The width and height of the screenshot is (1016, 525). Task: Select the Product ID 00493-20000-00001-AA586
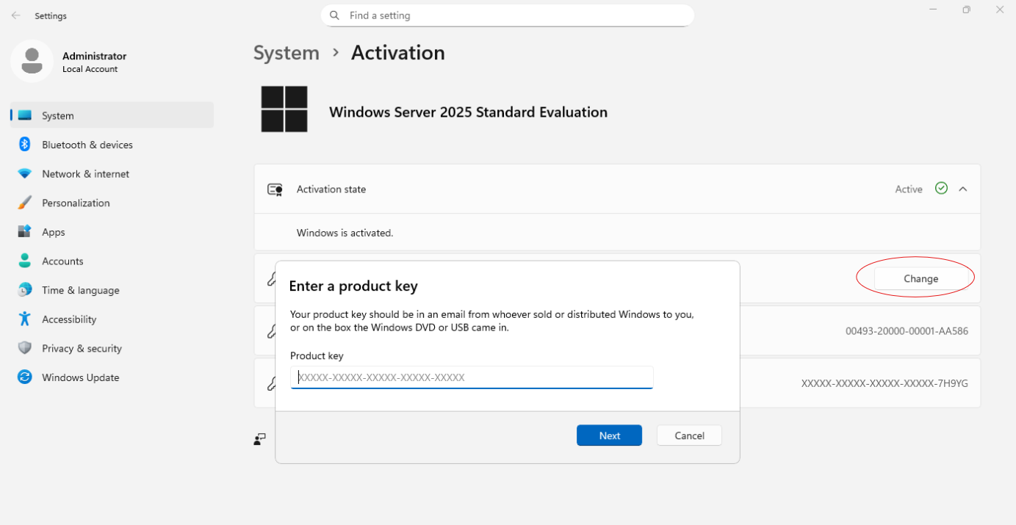pyautogui.click(x=907, y=331)
